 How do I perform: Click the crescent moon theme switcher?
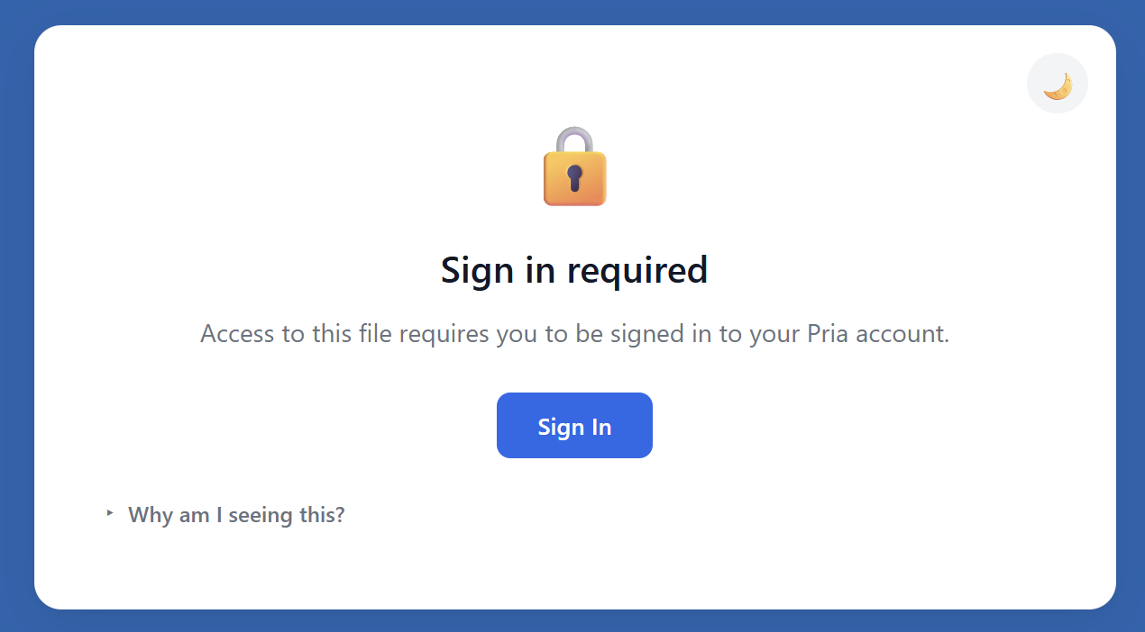(1057, 83)
